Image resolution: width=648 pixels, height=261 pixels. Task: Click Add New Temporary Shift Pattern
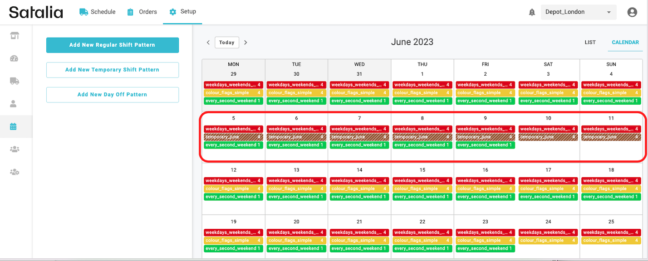[x=112, y=70]
